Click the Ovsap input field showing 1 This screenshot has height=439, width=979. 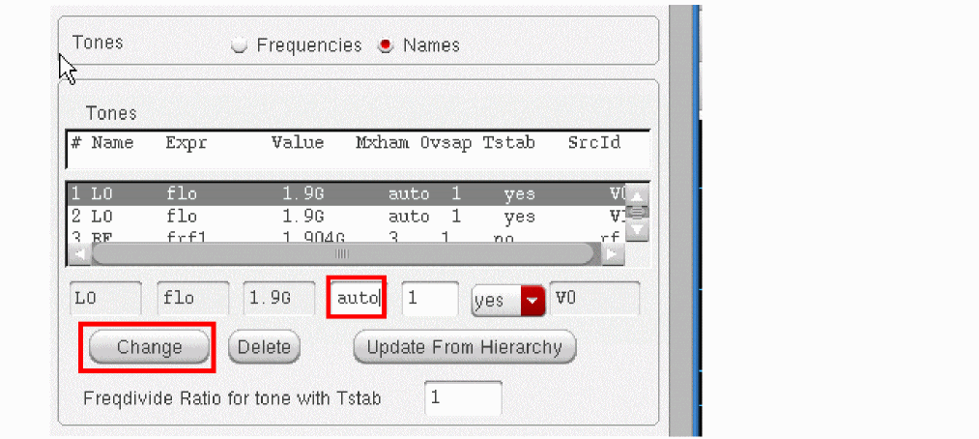[429, 300]
